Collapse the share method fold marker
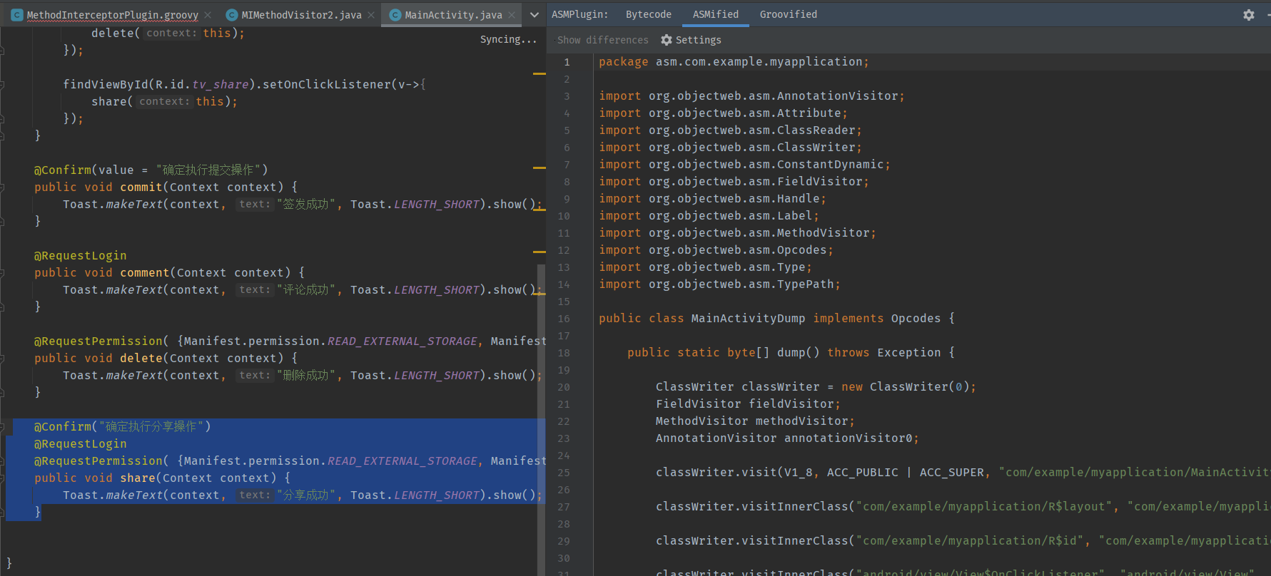This screenshot has height=576, width=1271. (3, 478)
